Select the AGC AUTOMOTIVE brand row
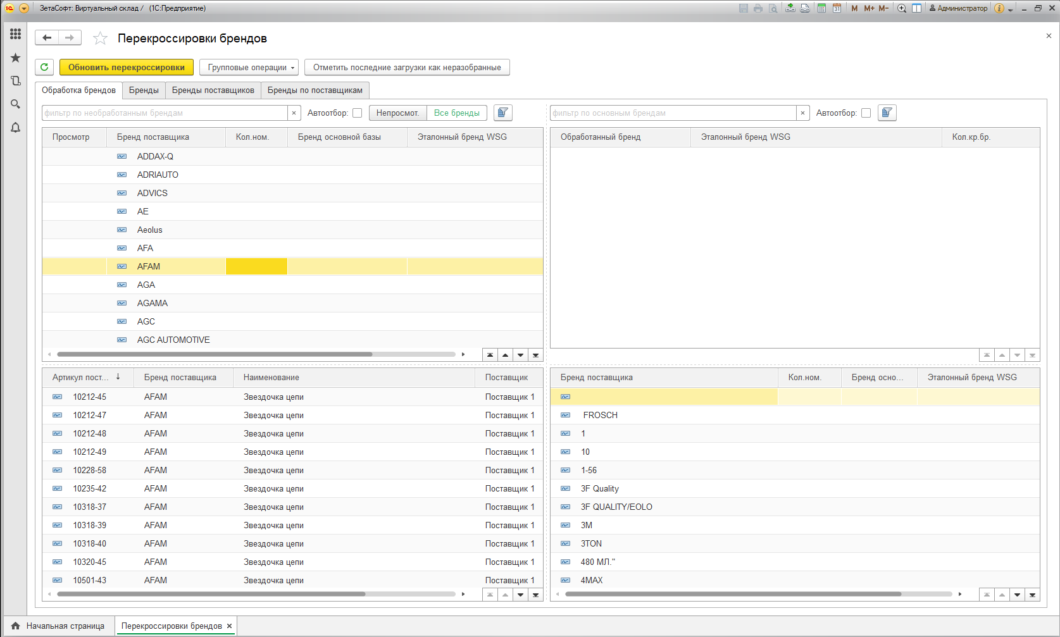The image size is (1060, 637). (x=292, y=340)
